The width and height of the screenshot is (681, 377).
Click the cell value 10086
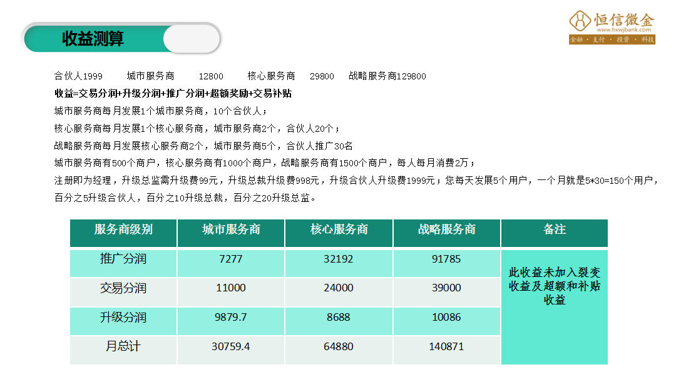pos(446,318)
